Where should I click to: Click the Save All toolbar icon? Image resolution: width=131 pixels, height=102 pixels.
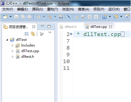23,17
